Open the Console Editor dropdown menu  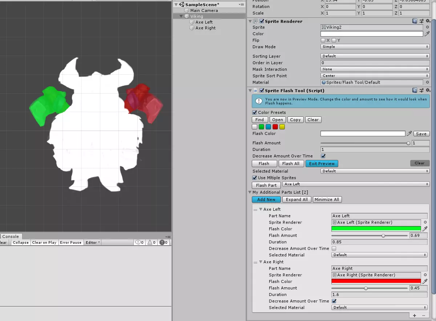point(93,242)
